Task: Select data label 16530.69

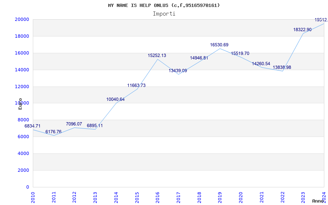Action: coord(219,45)
